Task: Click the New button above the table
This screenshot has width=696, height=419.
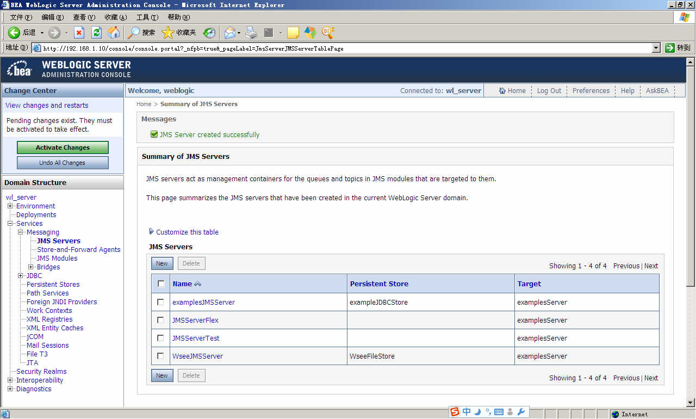Action: click(162, 263)
